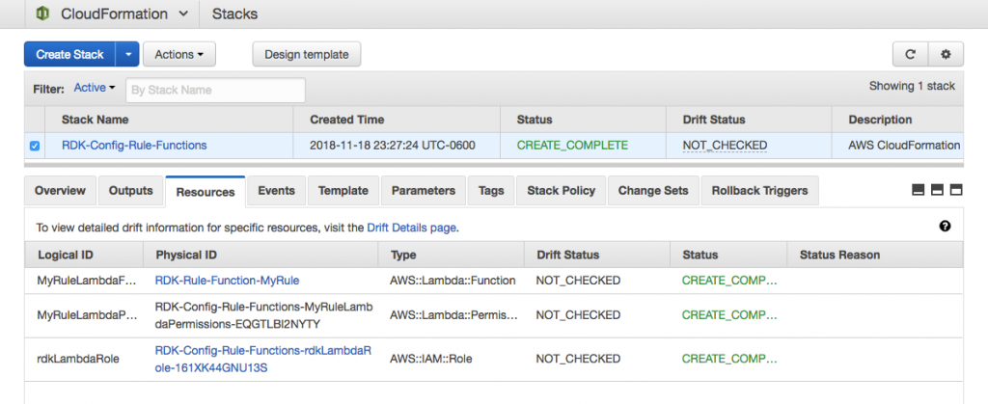Open the rdkLambdaRole-161XK44GNU13S role link

263,360
